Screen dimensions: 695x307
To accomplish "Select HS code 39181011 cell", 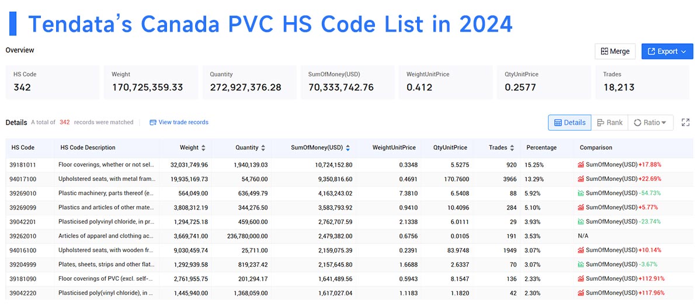I will 22,165.
